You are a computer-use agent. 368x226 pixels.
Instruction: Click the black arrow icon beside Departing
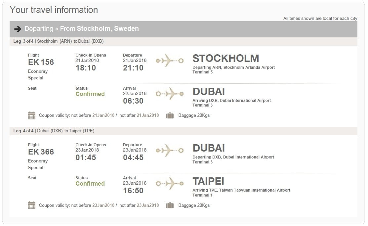coord(18,29)
